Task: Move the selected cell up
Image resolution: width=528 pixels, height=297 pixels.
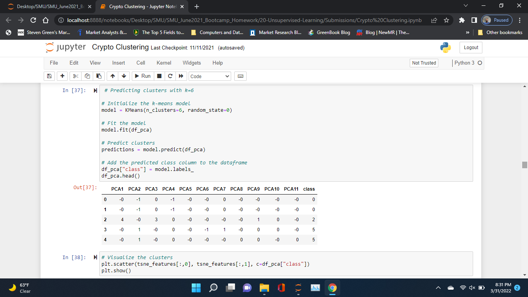Action: tap(112, 76)
